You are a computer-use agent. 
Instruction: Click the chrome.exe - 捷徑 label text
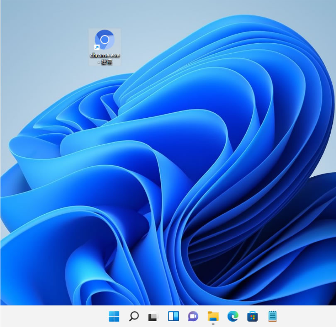point(105,59)
